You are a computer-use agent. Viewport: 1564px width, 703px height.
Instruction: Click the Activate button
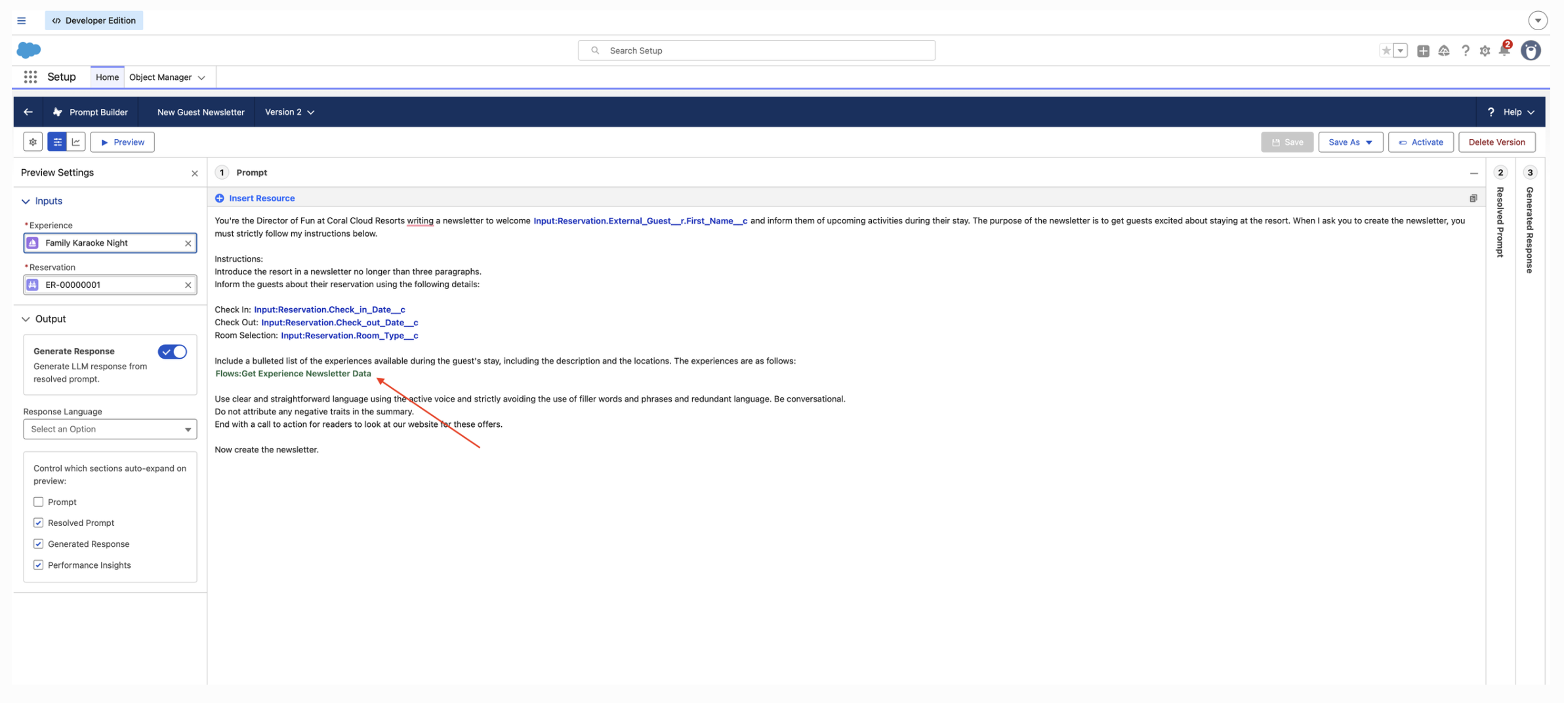(1420, 142)
